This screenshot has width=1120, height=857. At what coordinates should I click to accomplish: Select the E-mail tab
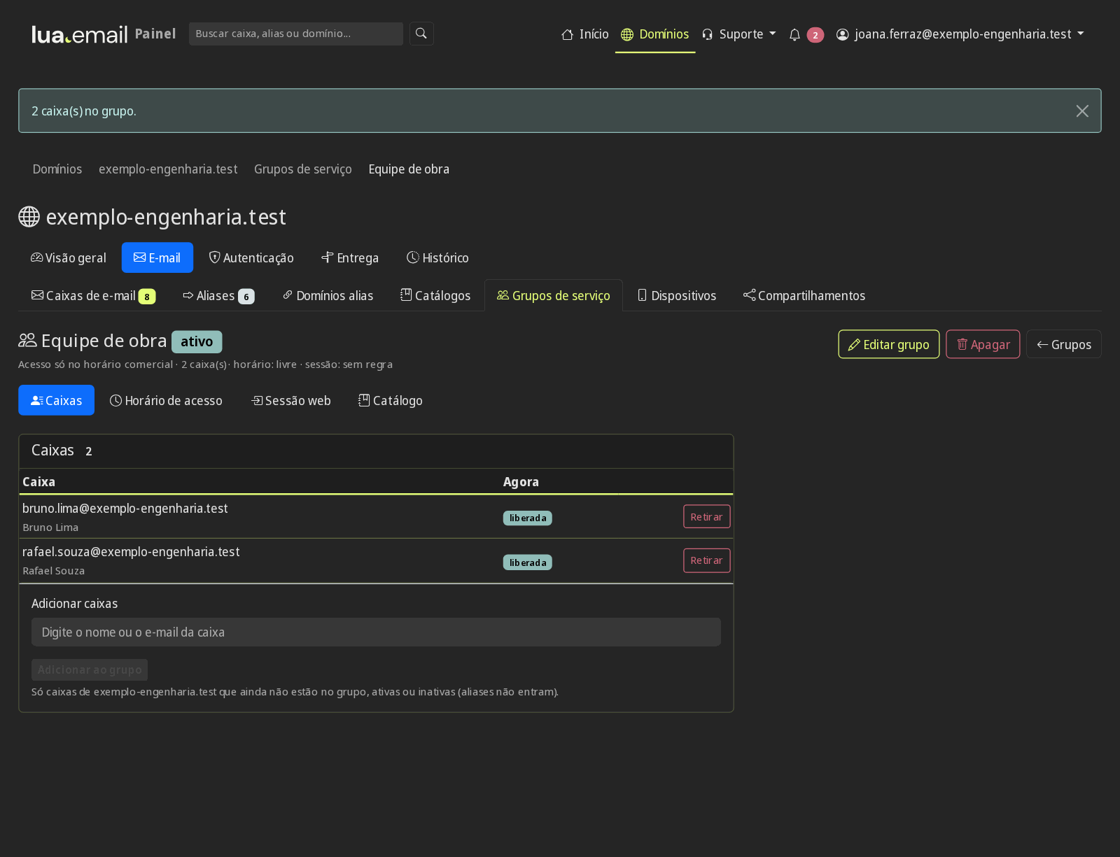(x=157, y=258)
